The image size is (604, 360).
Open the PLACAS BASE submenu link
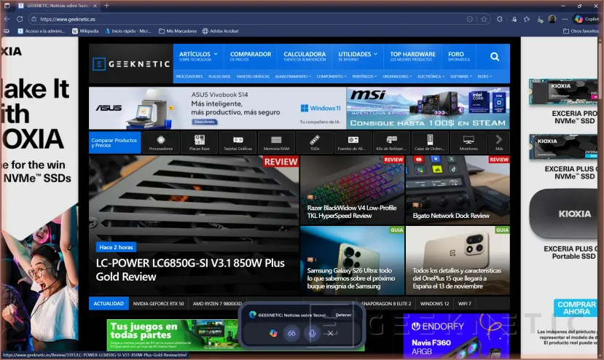219,77
